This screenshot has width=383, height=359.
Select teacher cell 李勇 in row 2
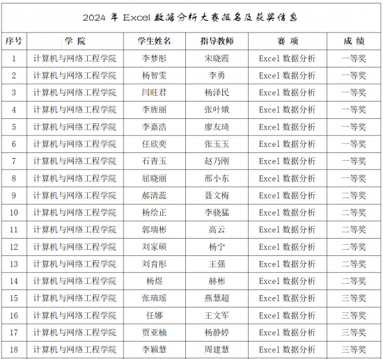pos(217,76)
